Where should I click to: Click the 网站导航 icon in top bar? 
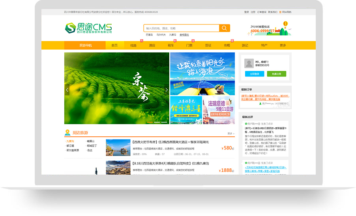point(281,12)
